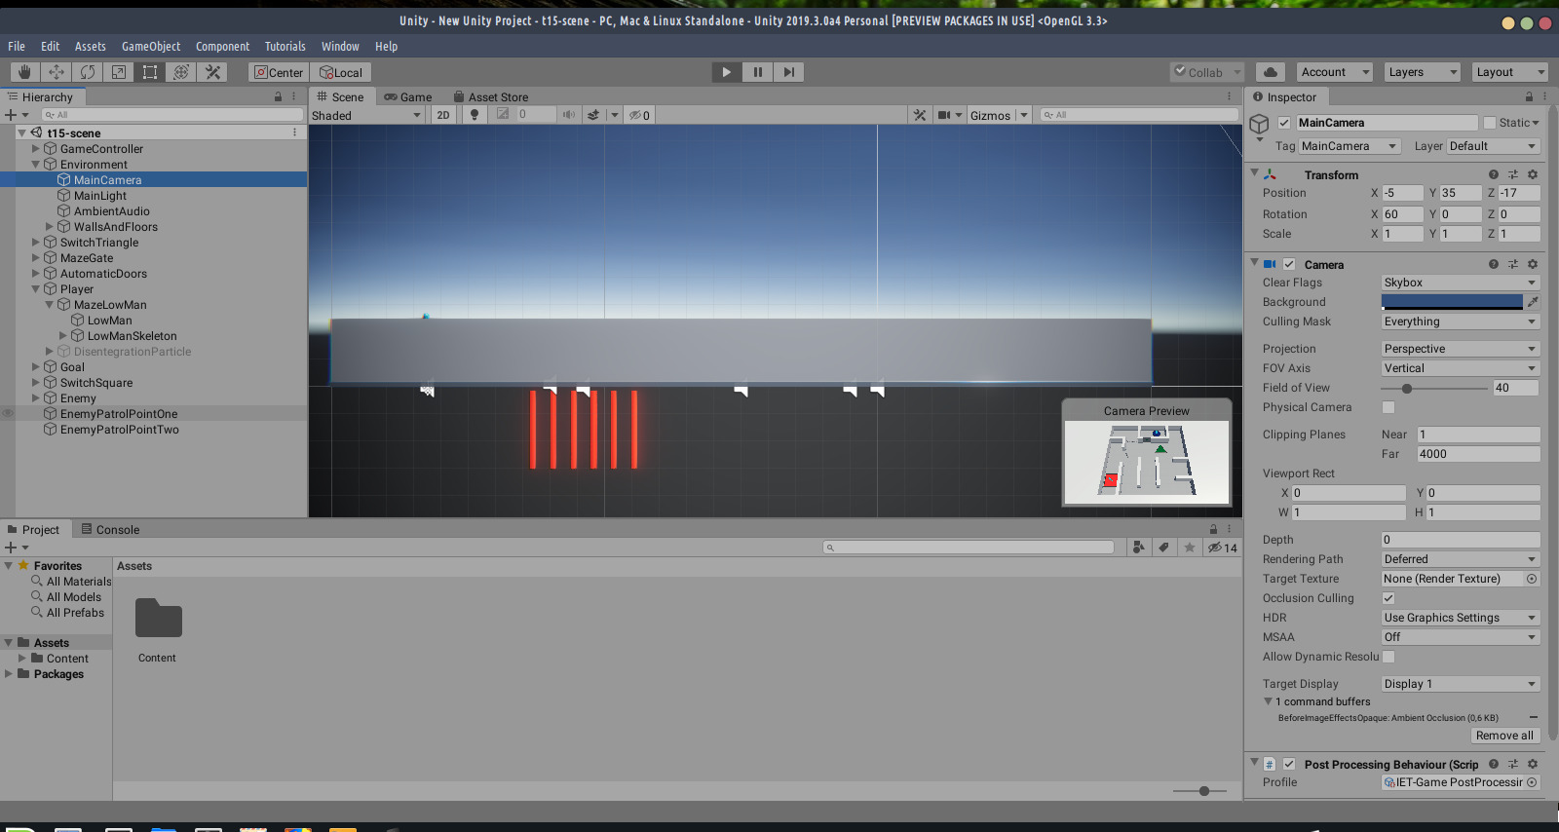The width and height of the screenshot is (1559, 832).
Task: Switch to the Game tab
Action: (x=408, y=97)
